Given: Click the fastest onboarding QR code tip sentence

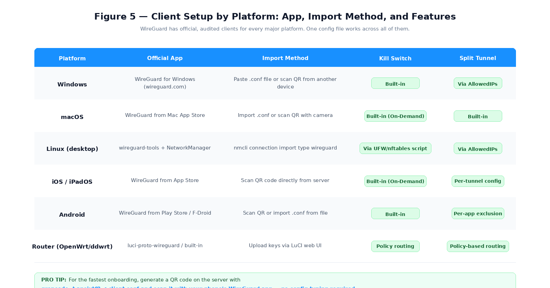Looking at the screenshot, I should click(x=155, y=280).
